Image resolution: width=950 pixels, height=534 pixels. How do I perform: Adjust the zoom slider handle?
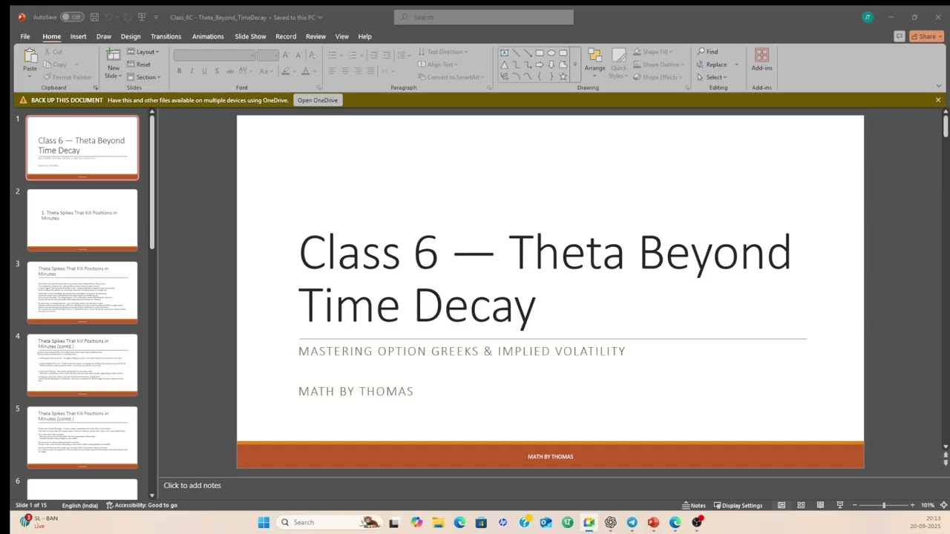pyautogui.click(x=883, y=505)
